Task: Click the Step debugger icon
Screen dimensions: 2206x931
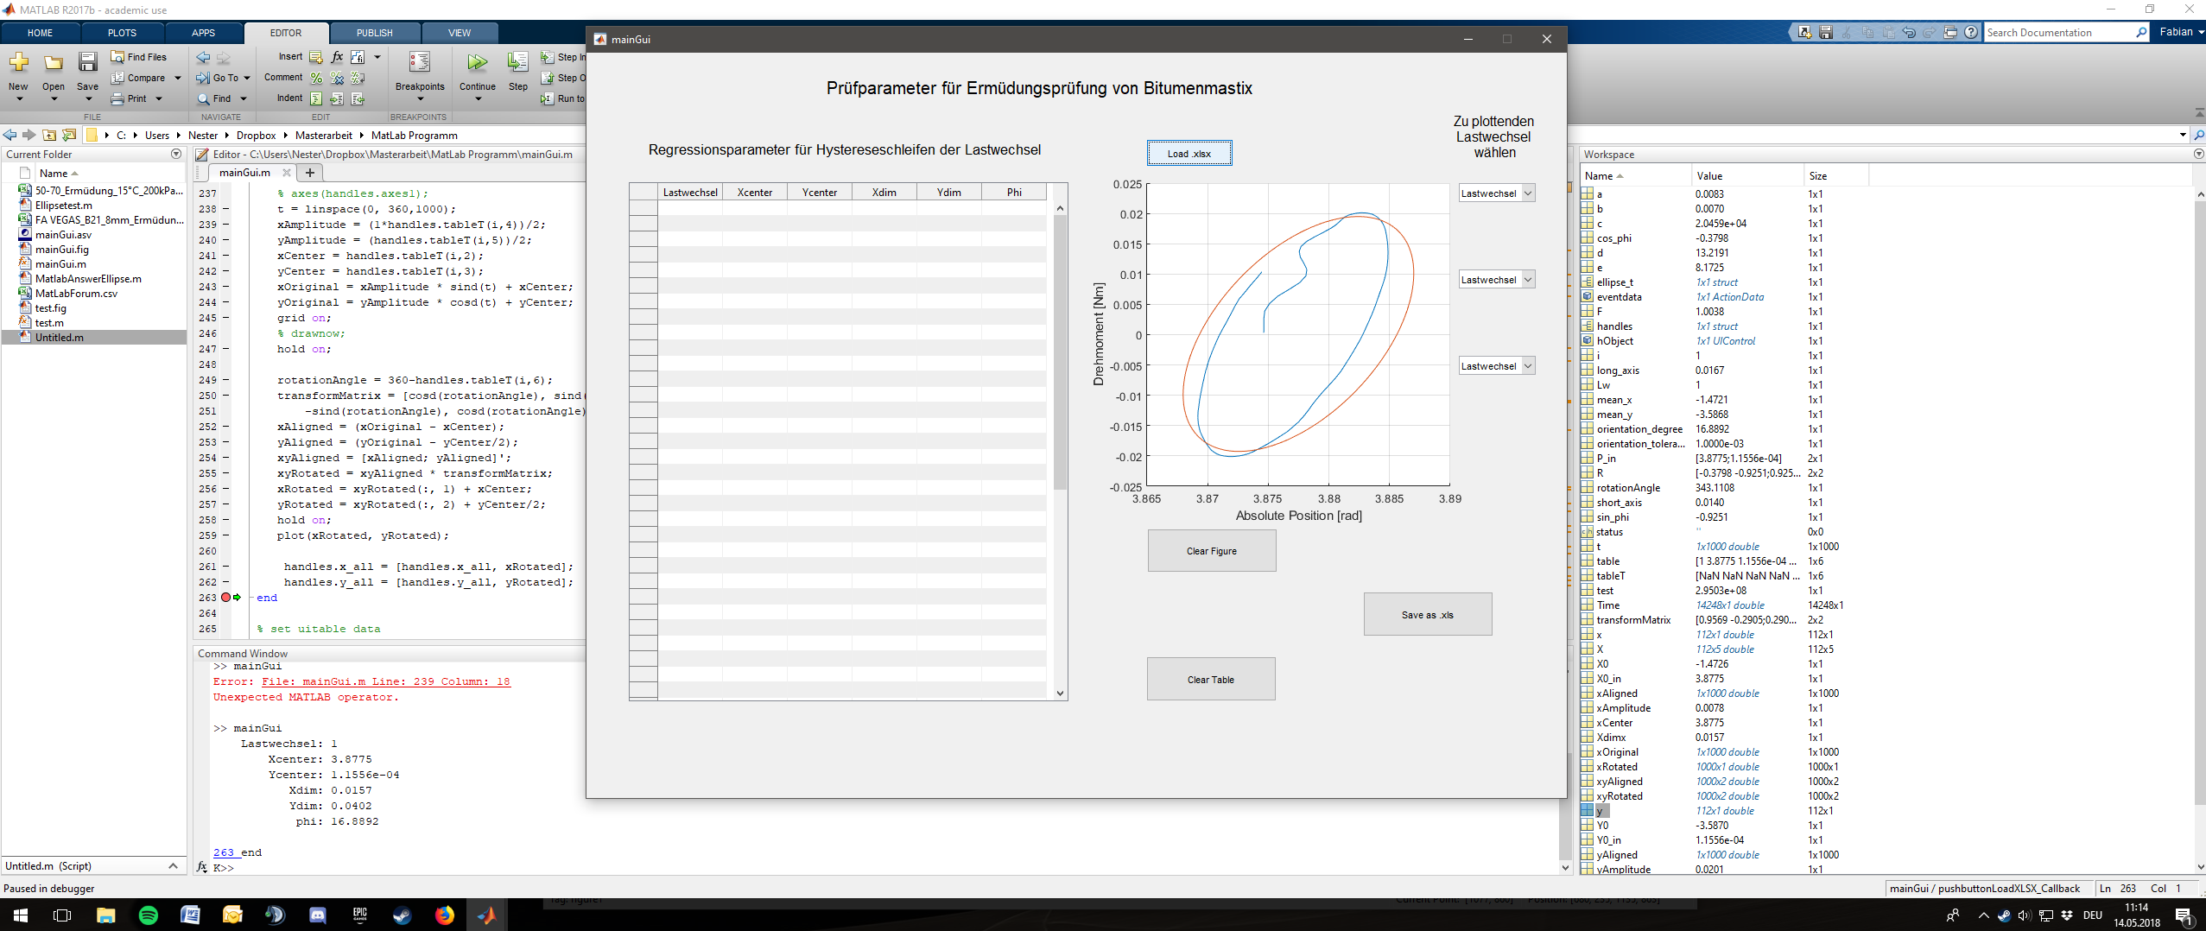Action: (517, 63)
